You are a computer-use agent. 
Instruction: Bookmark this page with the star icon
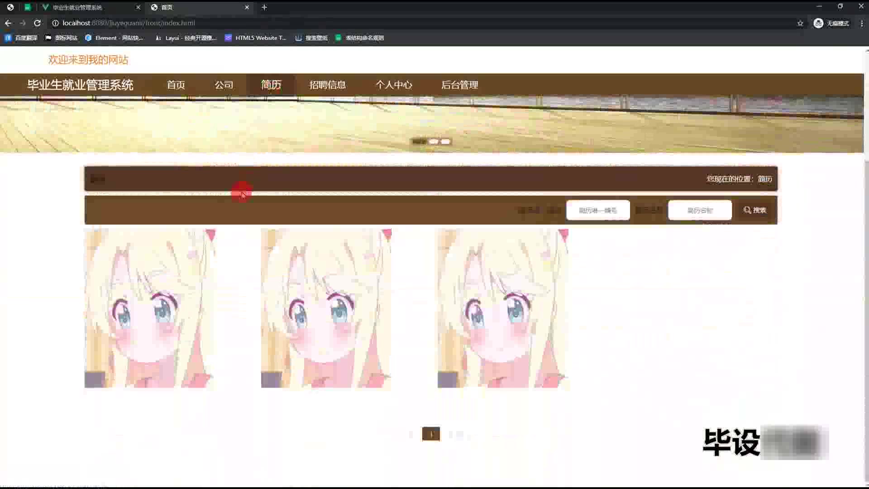[x=800, y=23]
